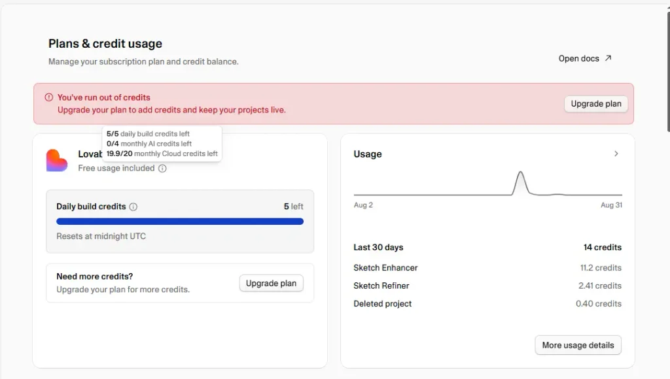Screen dimensions: 670x379
Task: Open More usage details
Action: 578,345
